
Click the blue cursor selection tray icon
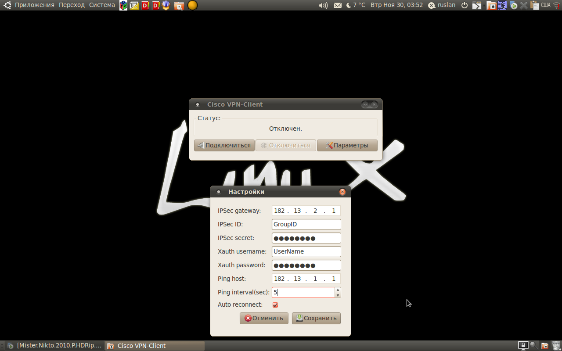(x=502, y=5)
